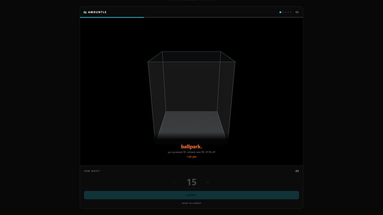Submit the guess with the Submit button
Image resolution: width=383 pixels, height=215 pixels.
(x=191, y=195)
